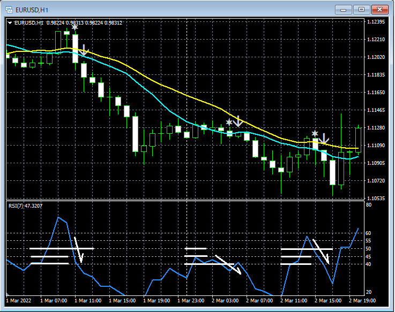
Task: Click the 1.10905 price scale label
Action: pos(376,163)
